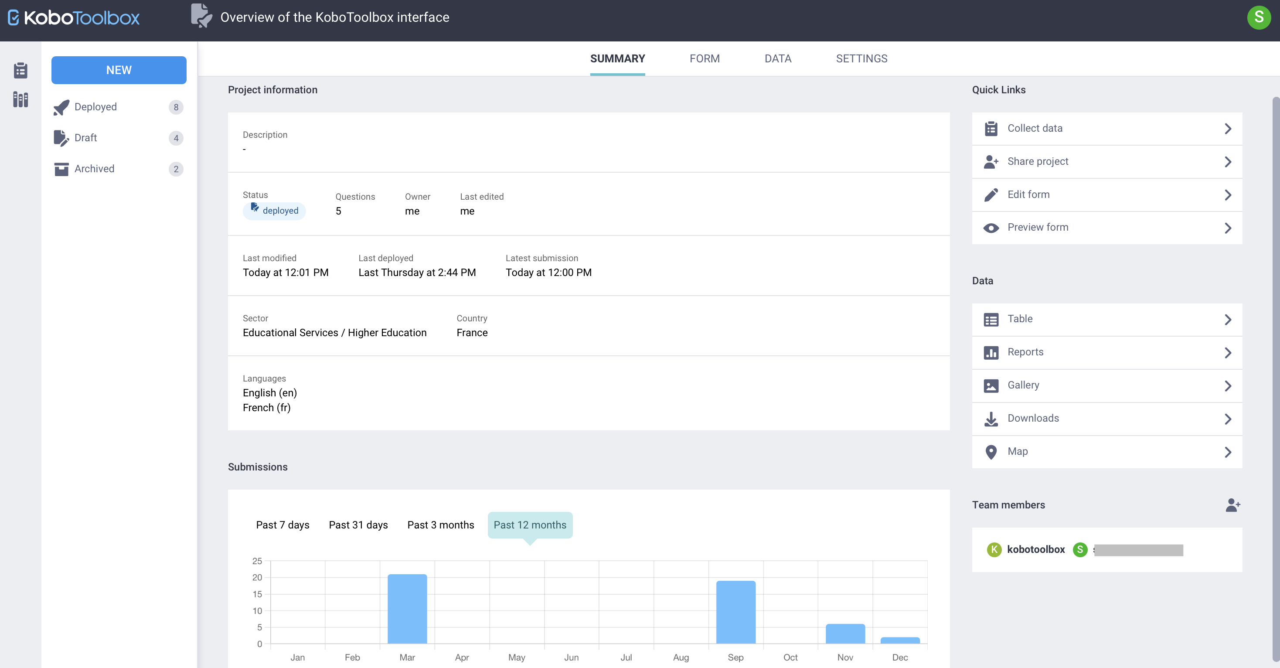
Task: Open the library icon in left rail
Action: 20,99
